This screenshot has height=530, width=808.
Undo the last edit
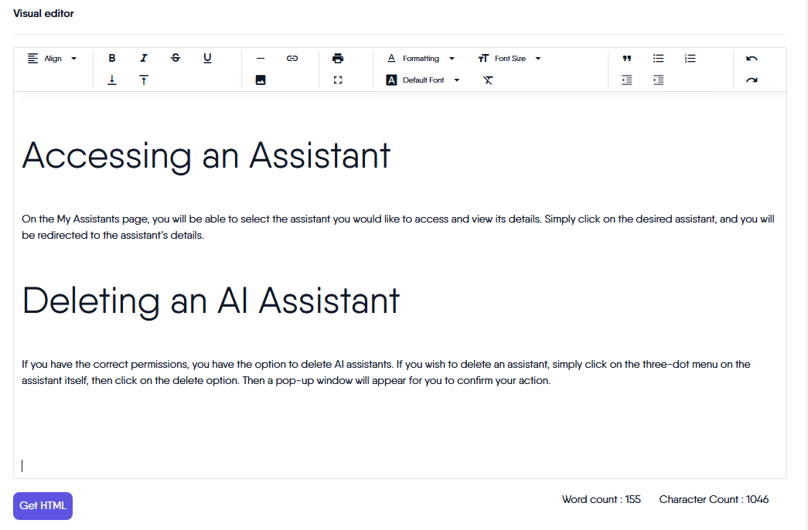pyautogui.click(x=752, y=58)
